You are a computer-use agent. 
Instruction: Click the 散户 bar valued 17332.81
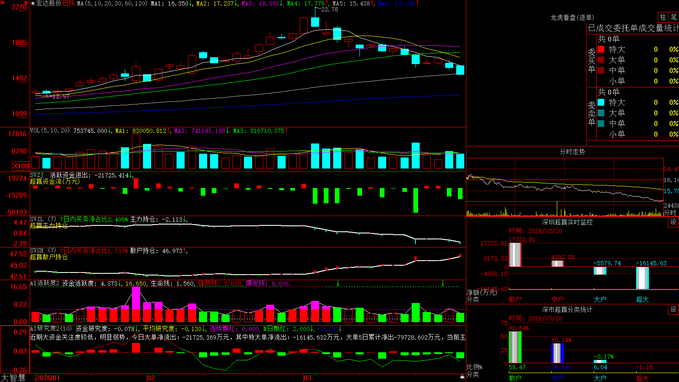[515, 255]
